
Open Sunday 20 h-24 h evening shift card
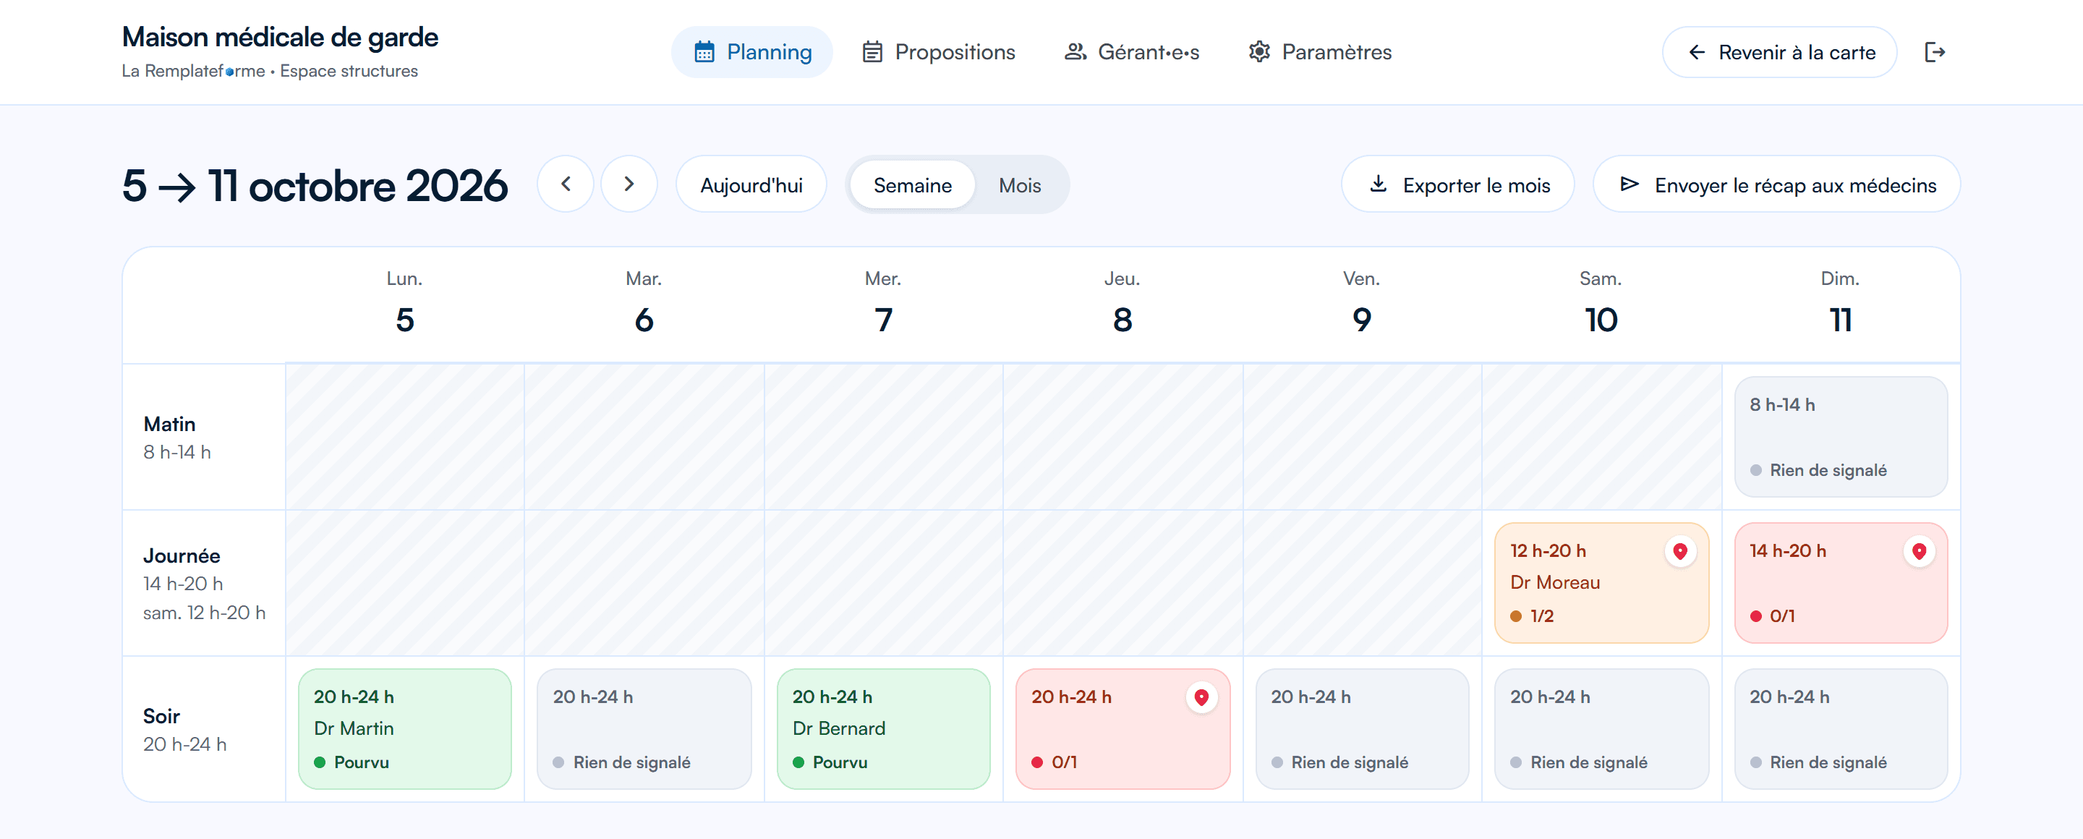click(x=1841, y=728)
